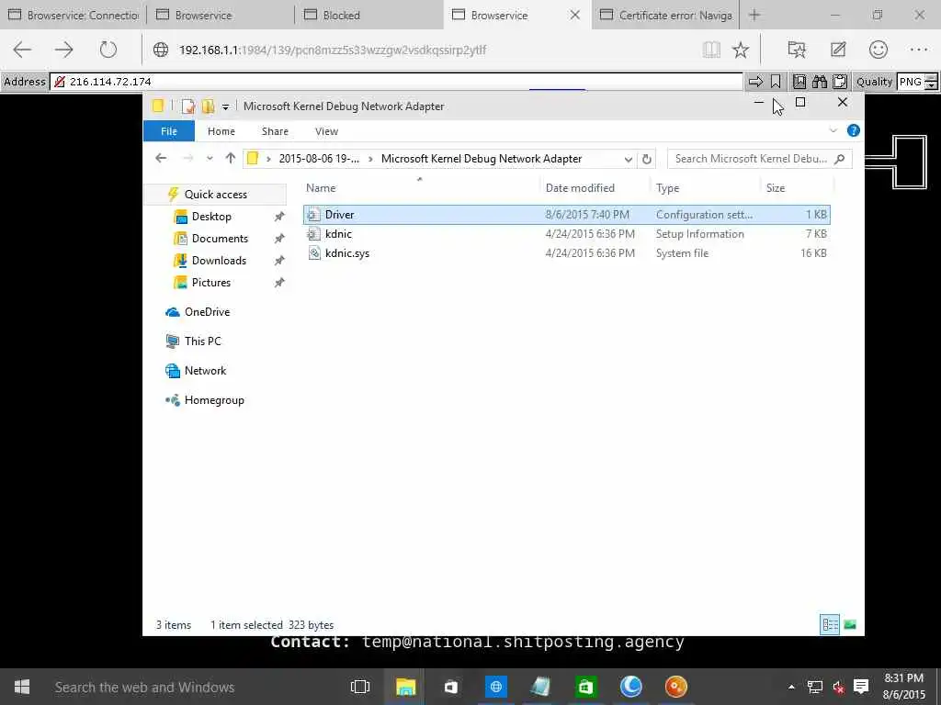941x705 pixels.
Task: Refresh the Edge browser page
Action: tap(108, 50)
